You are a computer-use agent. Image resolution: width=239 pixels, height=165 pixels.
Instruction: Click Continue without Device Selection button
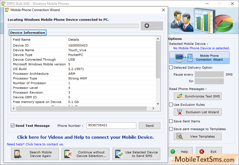85,154
